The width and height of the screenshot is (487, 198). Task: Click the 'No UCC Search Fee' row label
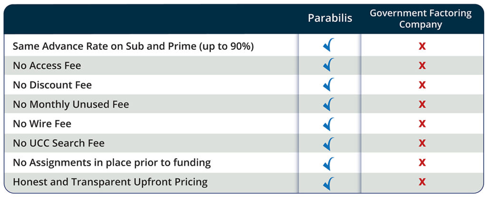tap(58, 143)
